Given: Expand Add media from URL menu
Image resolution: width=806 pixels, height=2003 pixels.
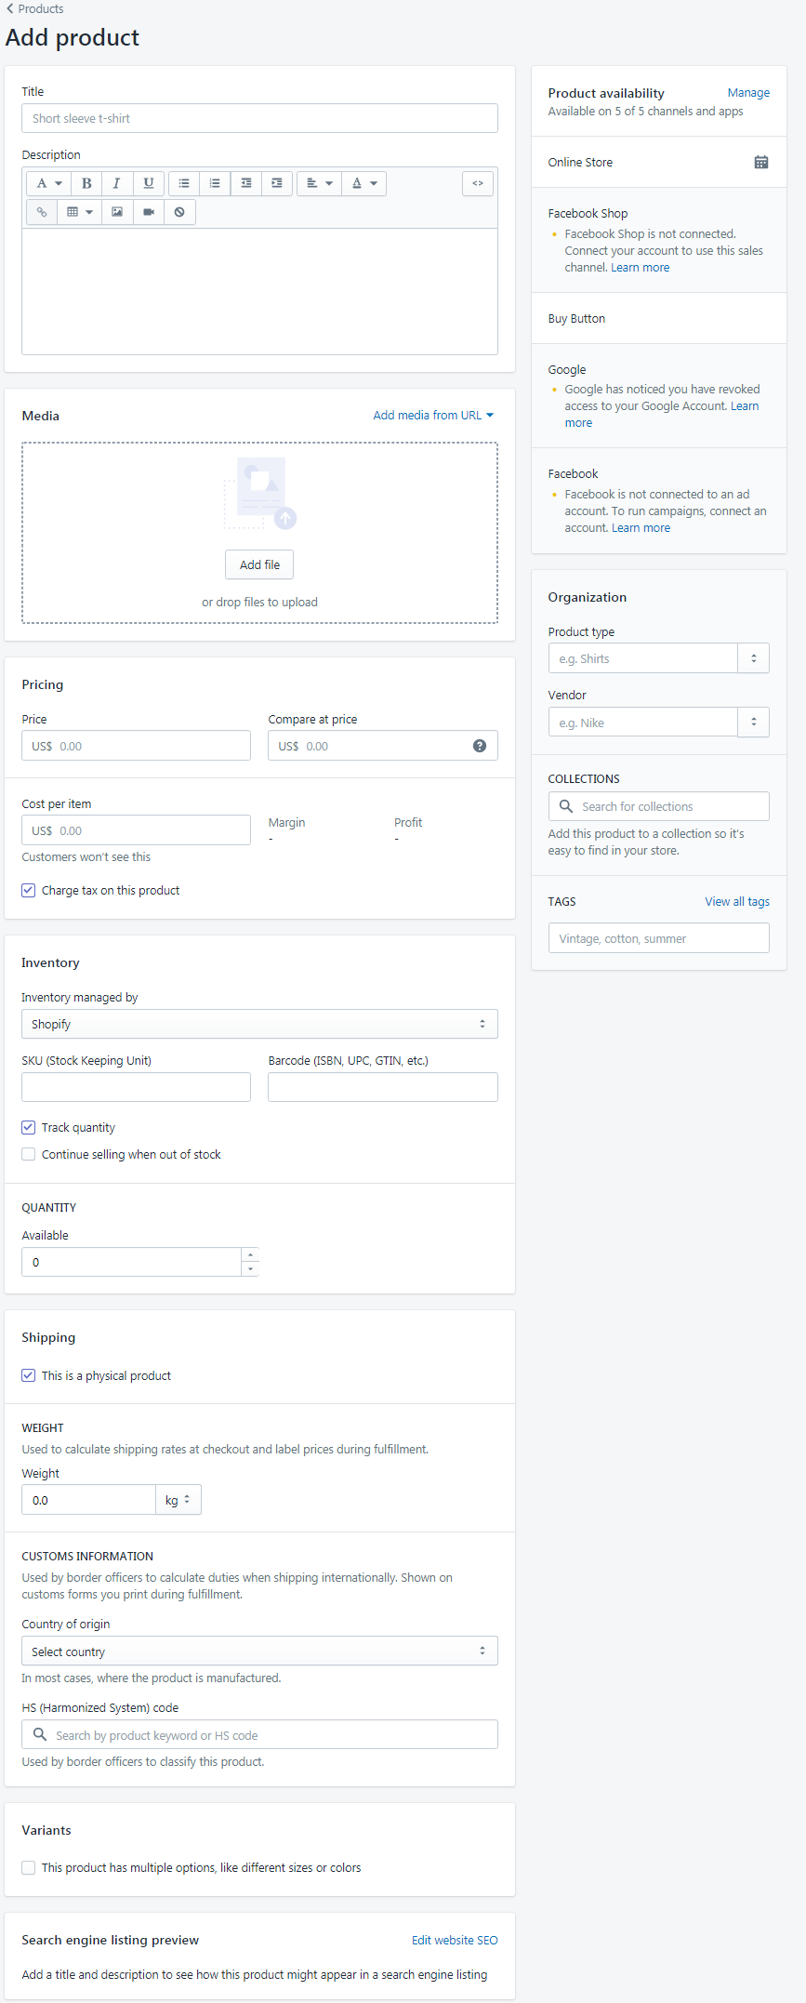Looking at the screenshot, I should (x=433, y=416).
